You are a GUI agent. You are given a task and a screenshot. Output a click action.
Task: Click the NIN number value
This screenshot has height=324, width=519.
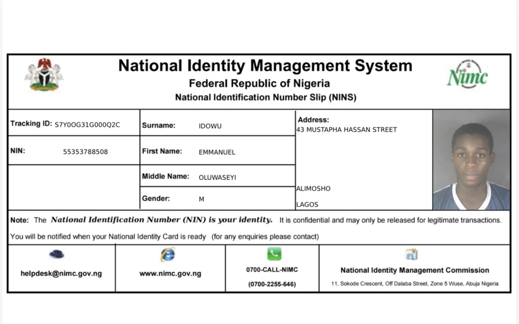[x=85, y=152]
